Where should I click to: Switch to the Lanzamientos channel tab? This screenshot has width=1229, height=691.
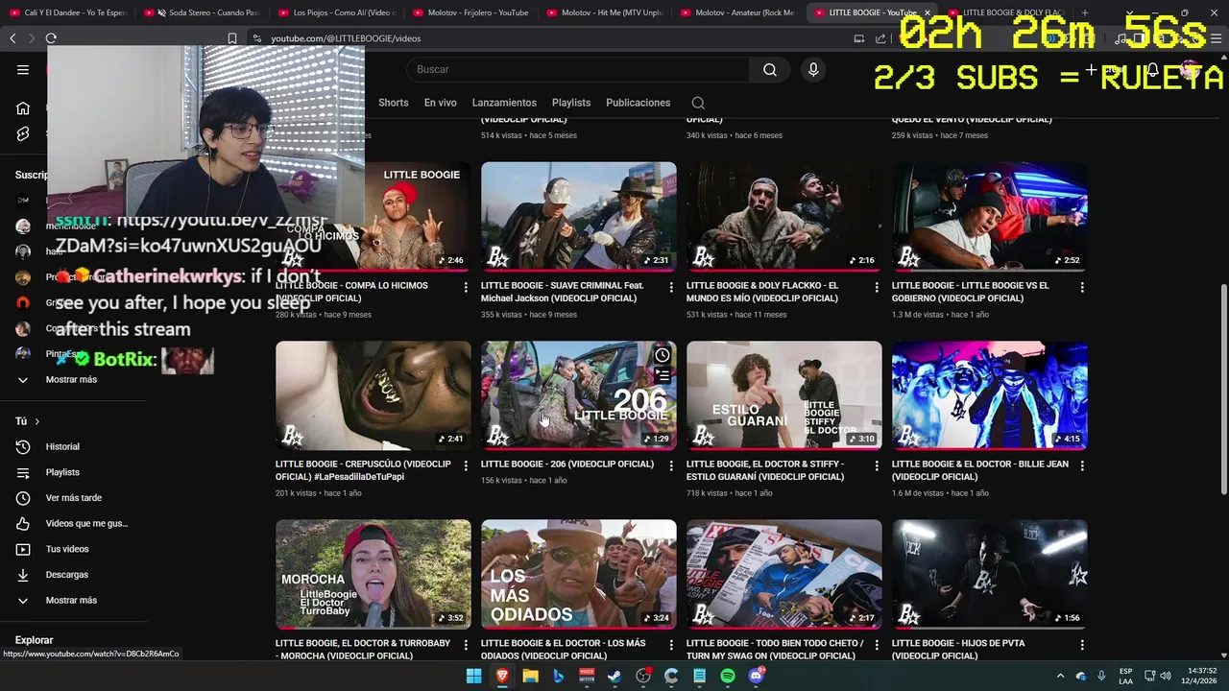pos(504,103)
